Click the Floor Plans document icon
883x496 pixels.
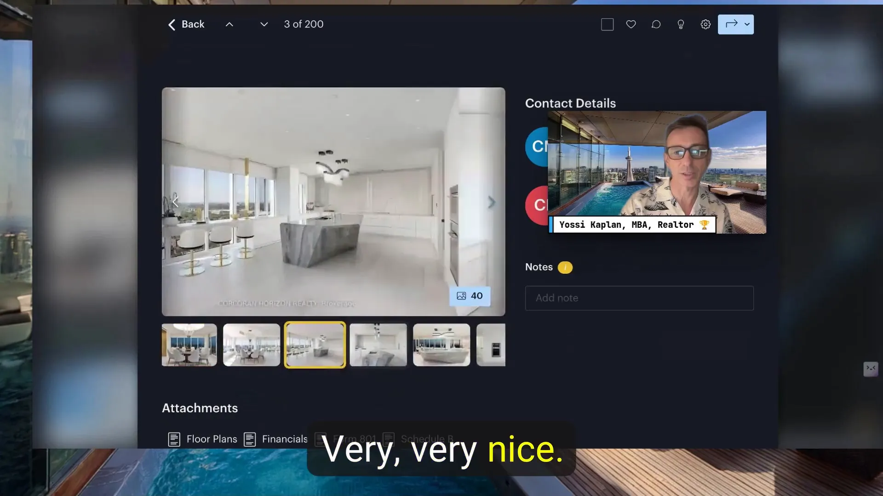[174, 440]
